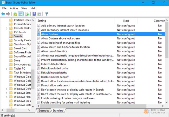The width and height of the screenshot is (169, 117).
Task: Select Allow Cortana above lock screen setting
Action: click(101, 38)
